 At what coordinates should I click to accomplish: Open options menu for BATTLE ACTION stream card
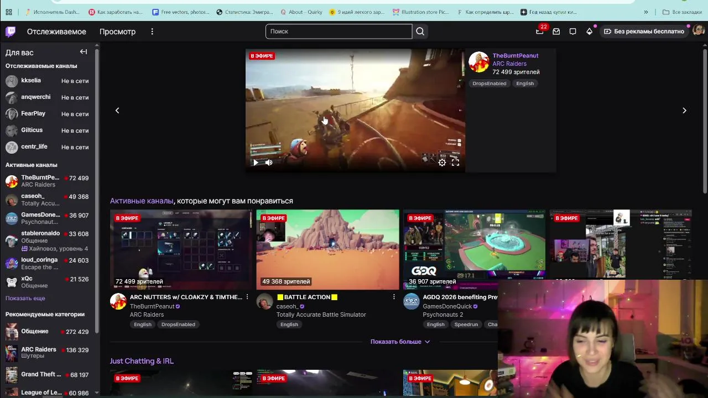(394, 297)
